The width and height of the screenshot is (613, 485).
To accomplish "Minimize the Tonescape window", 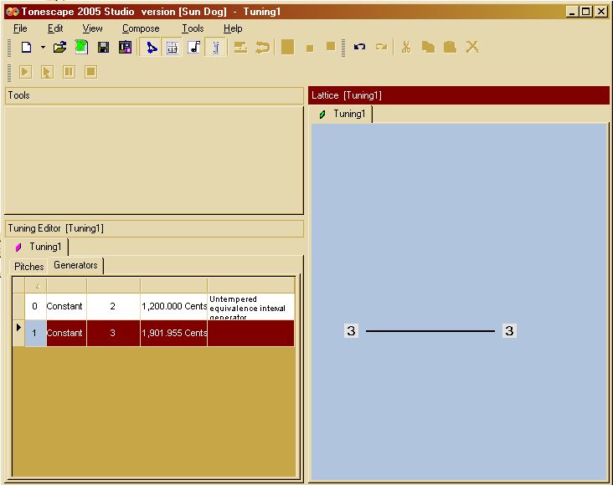I will [572, 12].
